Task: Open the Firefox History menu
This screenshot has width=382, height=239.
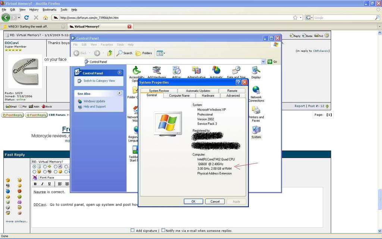Action: pyautogui.click(x=34, y=9)
